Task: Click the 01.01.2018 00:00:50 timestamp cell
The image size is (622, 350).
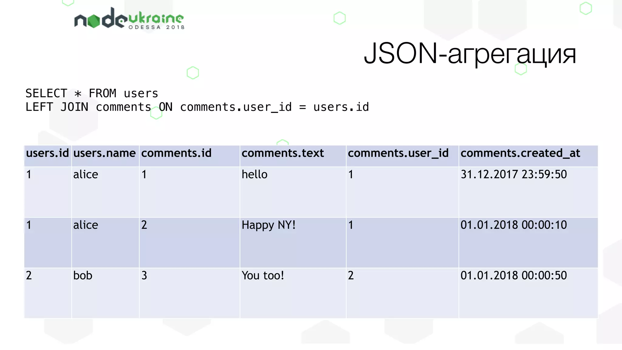Action: click(x=528, y=293)
